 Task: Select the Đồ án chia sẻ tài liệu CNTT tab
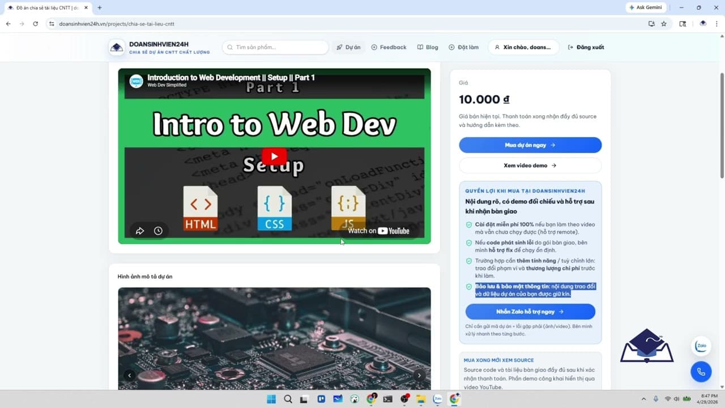[x=46, y=8]
